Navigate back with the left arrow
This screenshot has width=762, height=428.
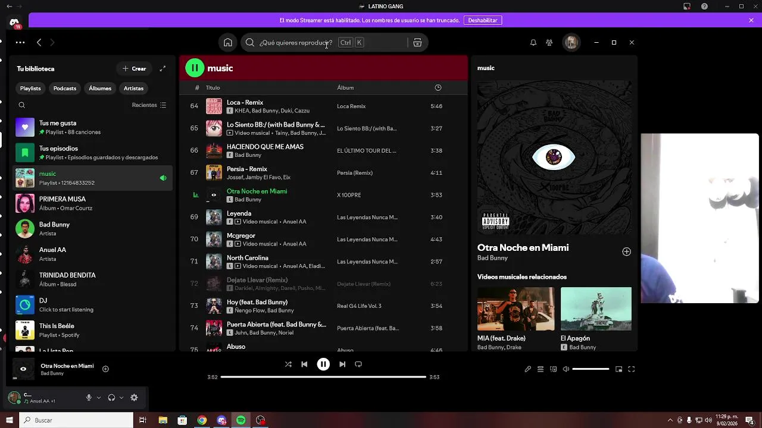click(39, 43)
